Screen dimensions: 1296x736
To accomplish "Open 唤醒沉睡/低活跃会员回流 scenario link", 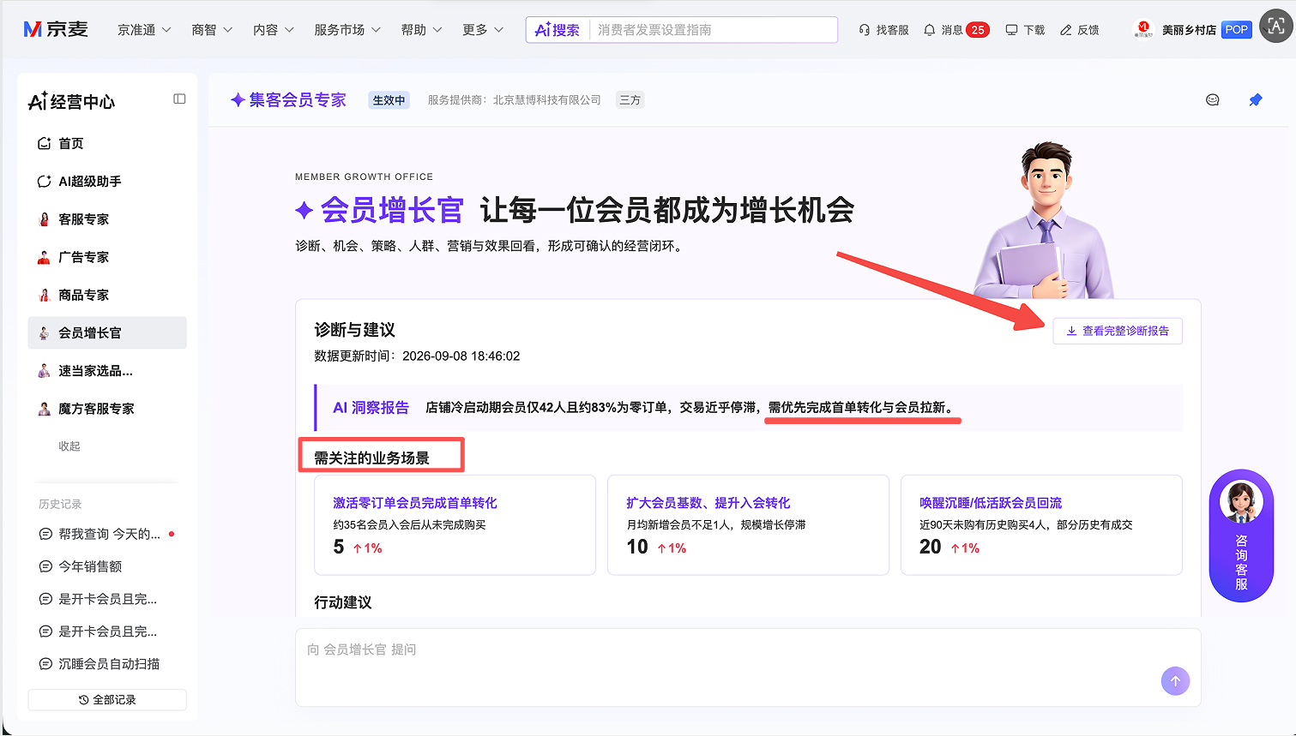I will tap(991, 503).
